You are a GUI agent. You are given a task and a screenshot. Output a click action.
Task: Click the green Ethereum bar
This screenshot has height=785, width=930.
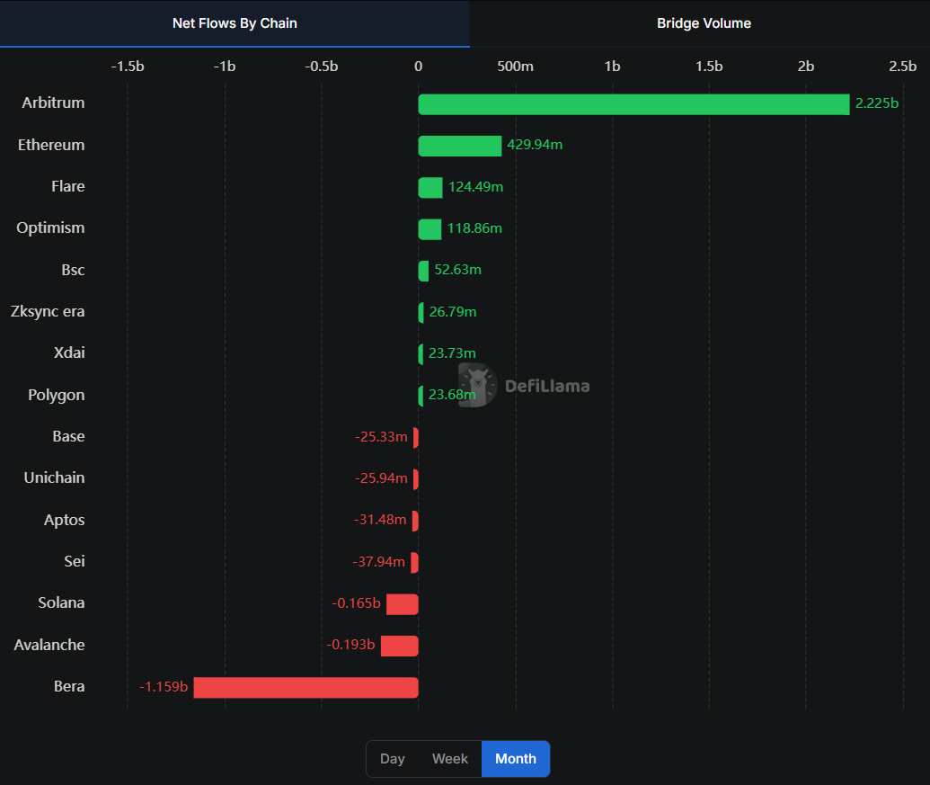click(x=460, y=146)
